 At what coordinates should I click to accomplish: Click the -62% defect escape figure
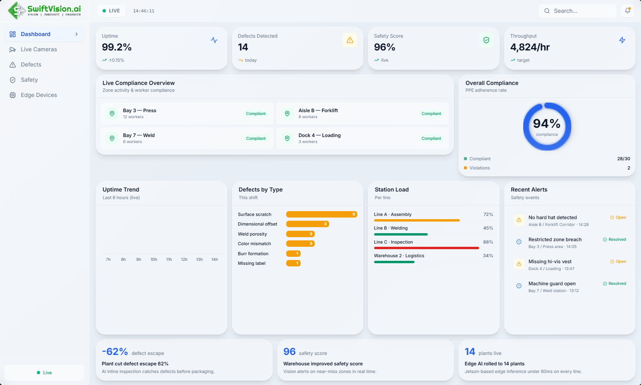click(x=115, y=351)
